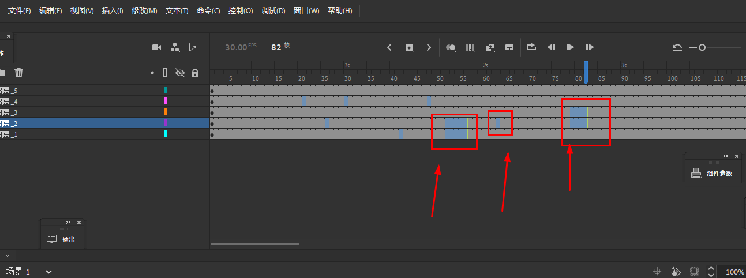The image size is (746, 278).
Task: Open the 窗口(W) menu
Action: tap(306, 11)
